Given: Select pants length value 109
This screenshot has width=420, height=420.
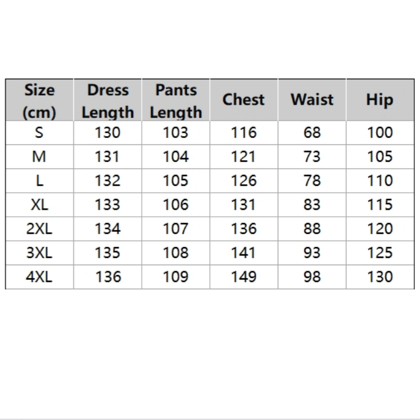Looking at the screenshot, I should [175, 277].
